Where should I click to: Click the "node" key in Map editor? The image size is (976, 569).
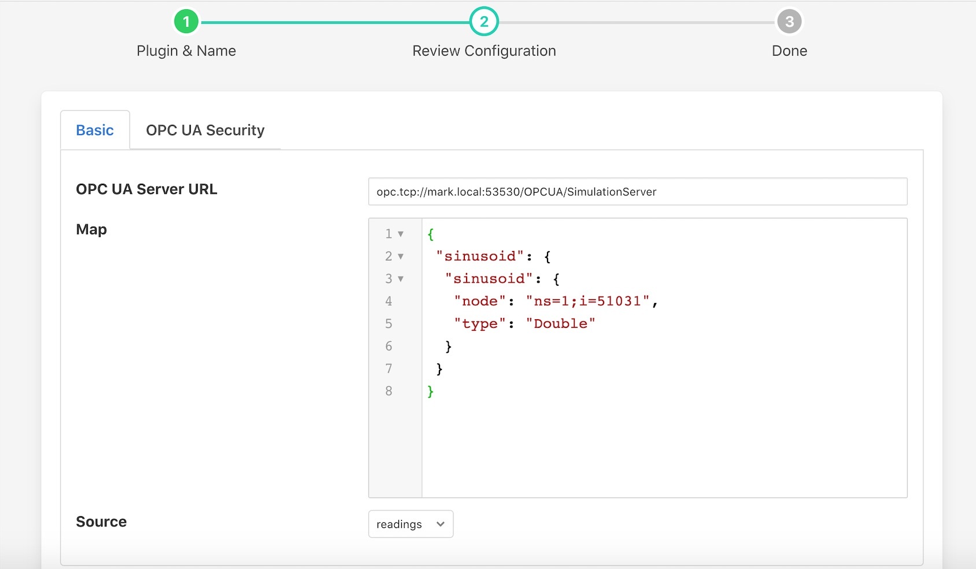tap(479, 301)
